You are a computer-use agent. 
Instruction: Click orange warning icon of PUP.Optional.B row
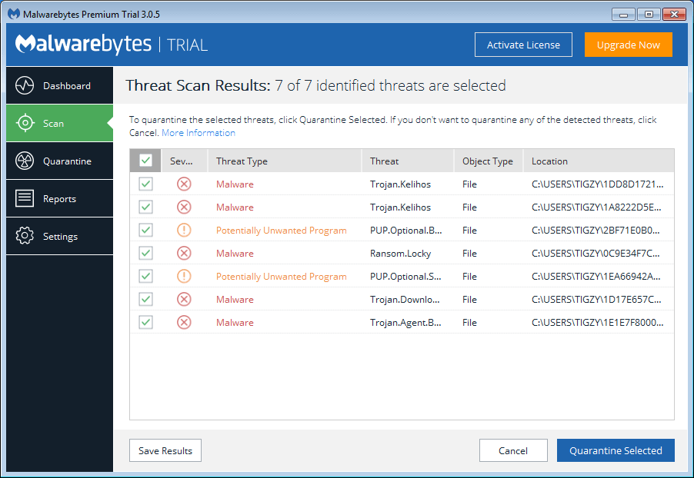(x=184, y=230)
